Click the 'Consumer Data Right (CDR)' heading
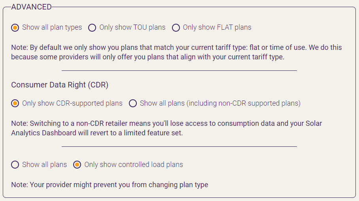The width and height of the screenshot is (359, 201). [60, 85]
